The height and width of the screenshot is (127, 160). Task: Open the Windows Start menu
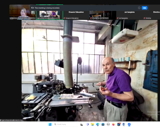[50, 124]
